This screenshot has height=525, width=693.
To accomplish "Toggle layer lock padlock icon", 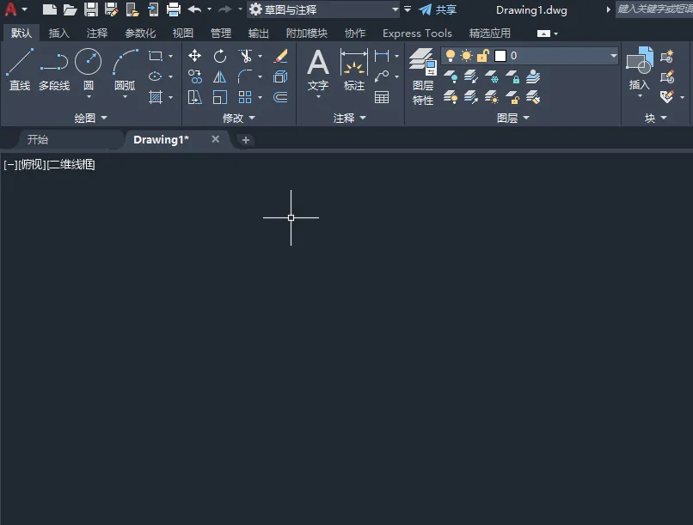I will tap(482, 56).
